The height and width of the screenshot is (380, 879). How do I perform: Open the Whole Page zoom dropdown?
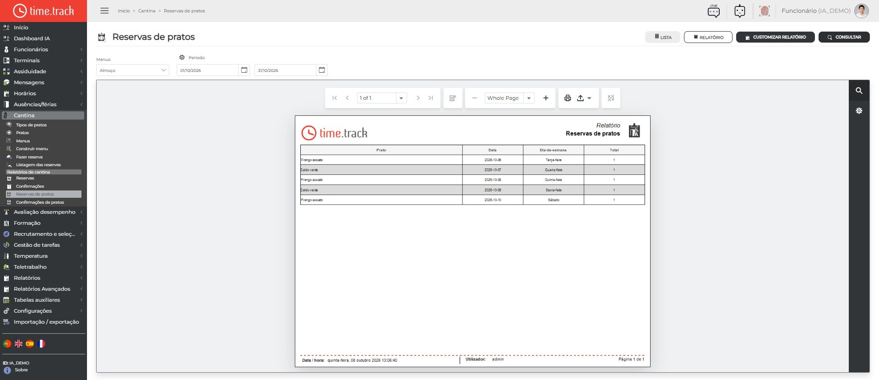coord(529,98)
